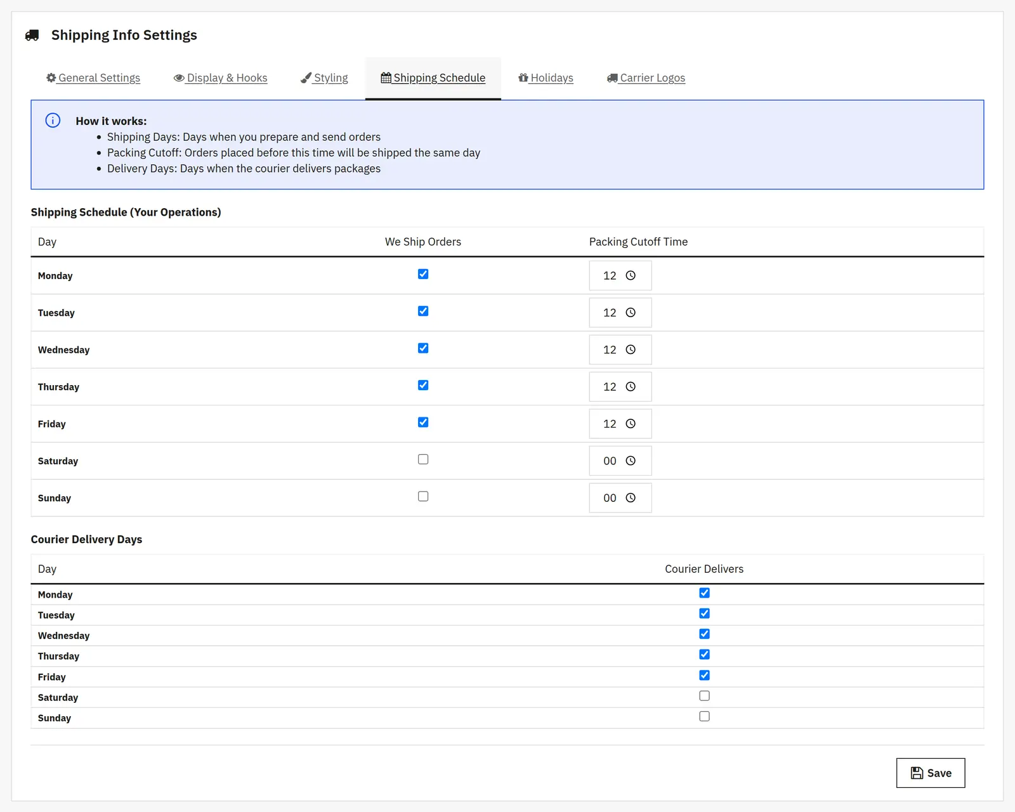The image size is (1015, 812).
Task: Uncheck Courier Delivers for Monday
Action: pos(704,593)
